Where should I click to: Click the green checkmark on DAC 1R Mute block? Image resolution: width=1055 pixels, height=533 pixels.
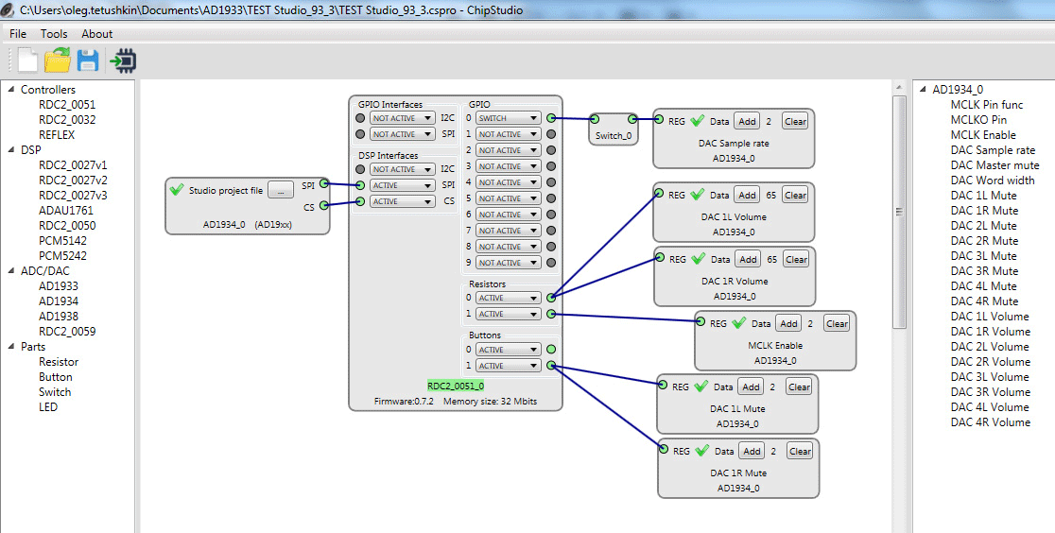coord(702,450)
